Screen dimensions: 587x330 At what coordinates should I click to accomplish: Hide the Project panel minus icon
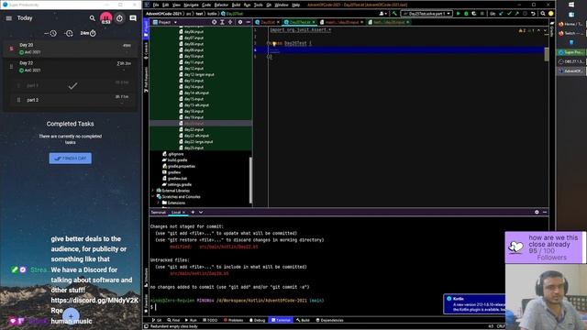click(x=249, y=22)
